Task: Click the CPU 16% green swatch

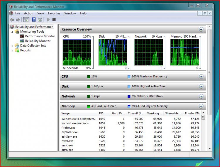Action: tap(88, 76)
